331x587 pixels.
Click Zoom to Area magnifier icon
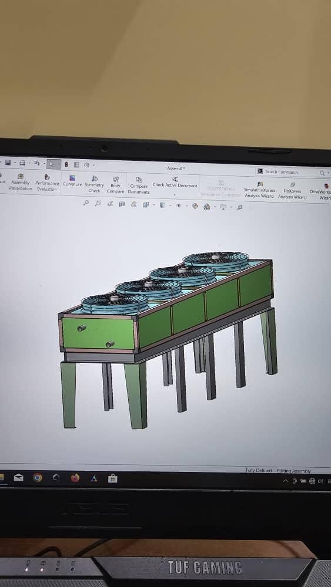[x=98, y=203]
